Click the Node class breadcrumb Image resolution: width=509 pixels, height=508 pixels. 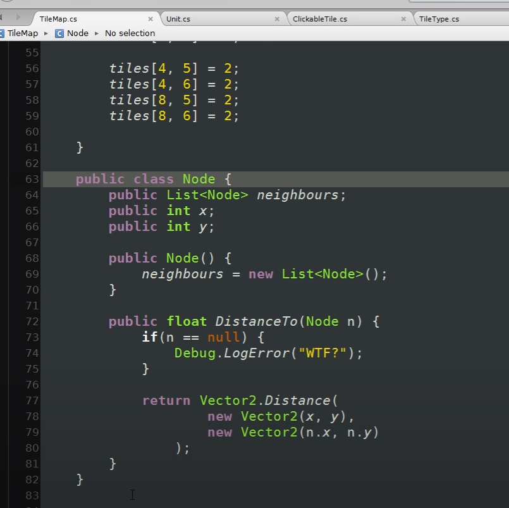point(78,33)
